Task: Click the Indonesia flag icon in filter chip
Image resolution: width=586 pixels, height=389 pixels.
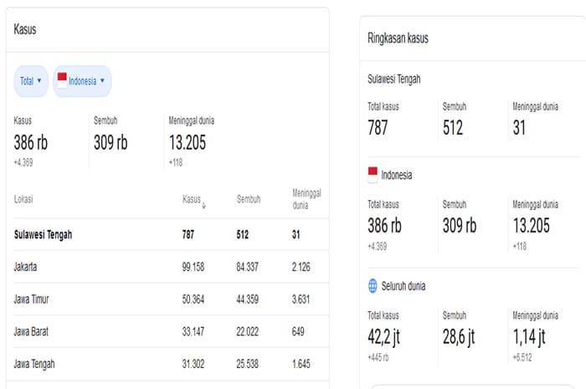Action: (x=62, y=80)
